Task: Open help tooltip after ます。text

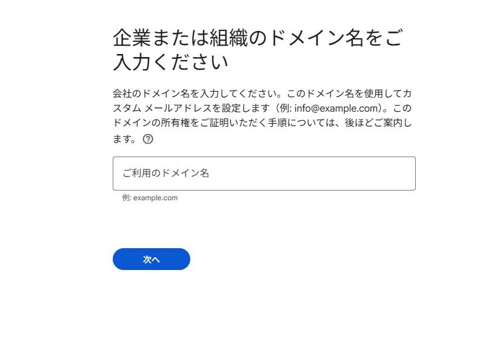Action: 148,139
